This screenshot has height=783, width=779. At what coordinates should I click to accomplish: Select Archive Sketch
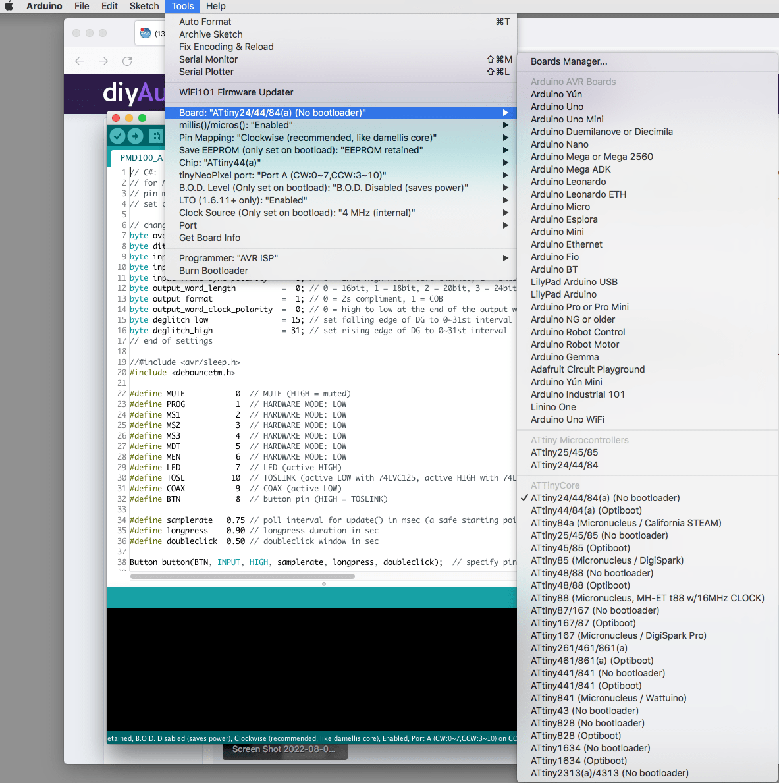(341, 34)
